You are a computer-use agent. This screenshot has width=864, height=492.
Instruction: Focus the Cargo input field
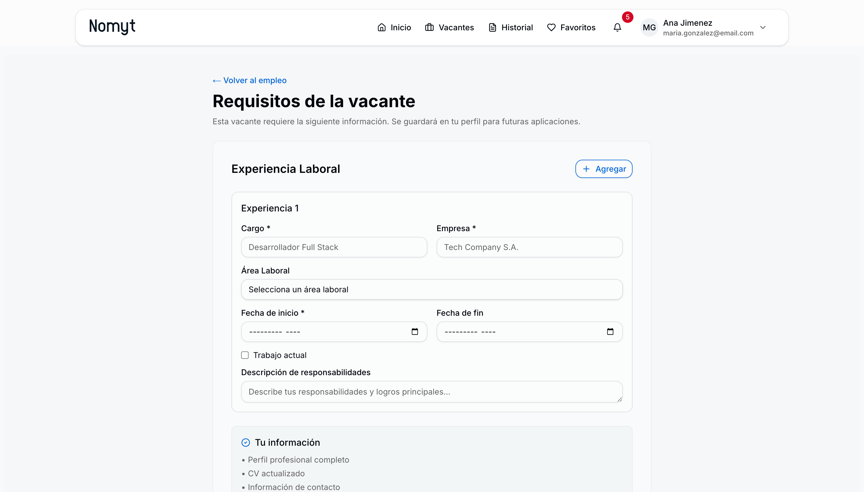click(x=334, y=247)
